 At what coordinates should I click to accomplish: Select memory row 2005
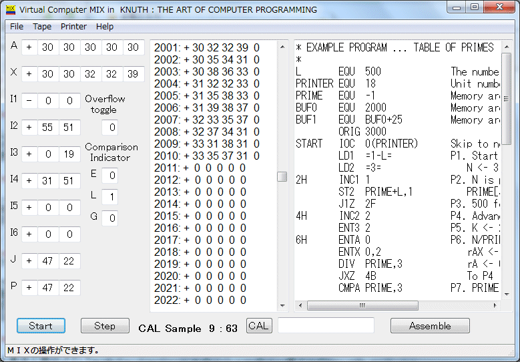tap(207, 96)
